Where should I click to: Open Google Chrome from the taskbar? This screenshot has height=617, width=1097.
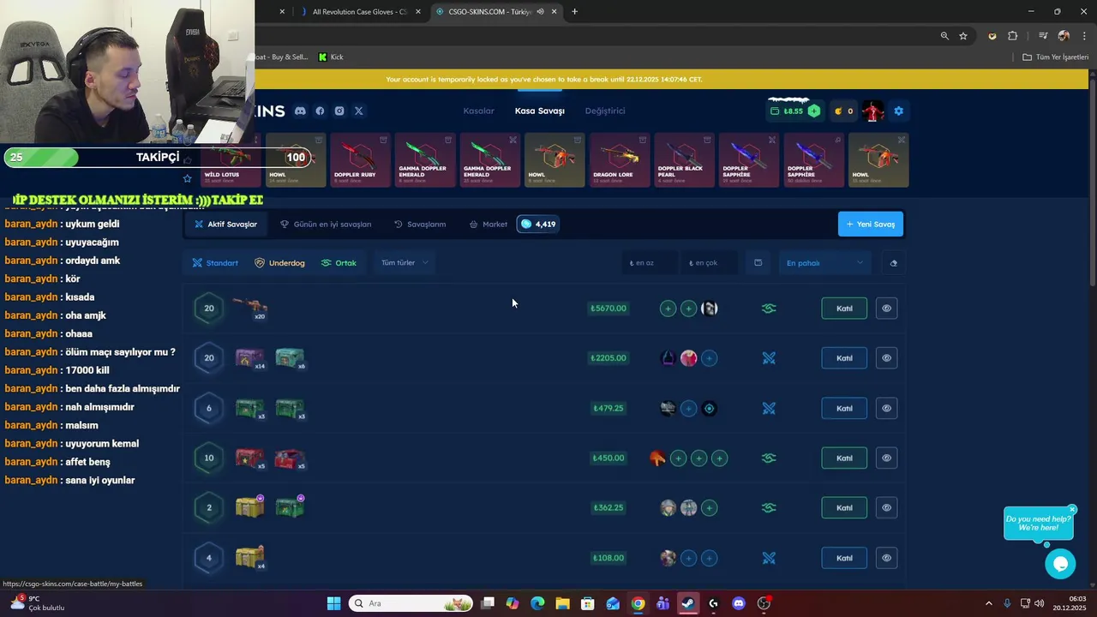638,603
